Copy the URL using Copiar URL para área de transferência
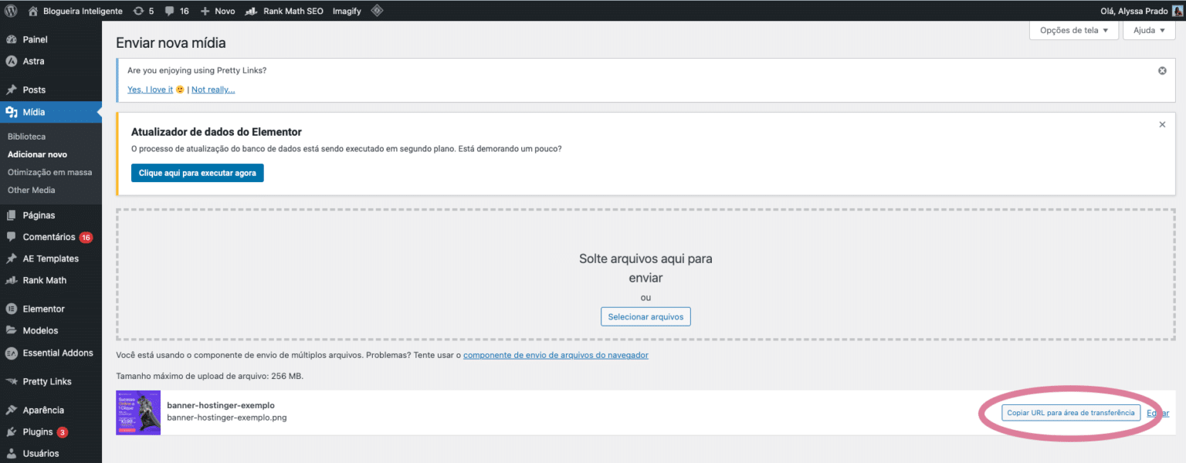 (1070, 412)
